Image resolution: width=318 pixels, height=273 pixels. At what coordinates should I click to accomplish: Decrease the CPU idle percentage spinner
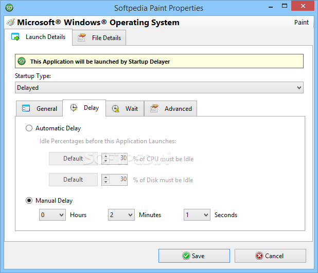tap(105, 161)
